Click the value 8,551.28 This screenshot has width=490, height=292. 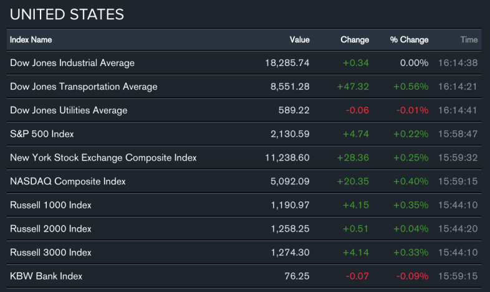(290, 87)
